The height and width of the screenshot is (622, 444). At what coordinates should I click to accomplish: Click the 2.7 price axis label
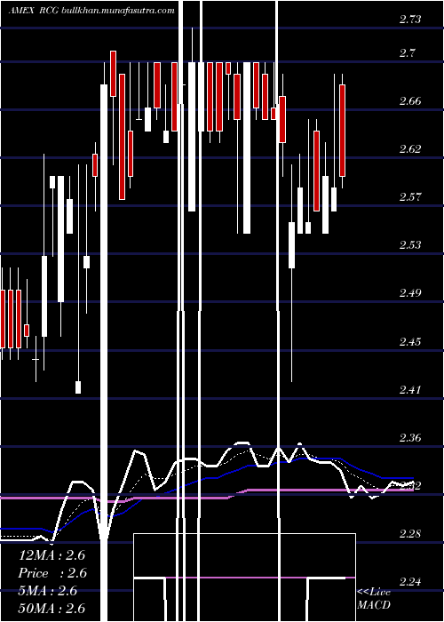point(407,52)
